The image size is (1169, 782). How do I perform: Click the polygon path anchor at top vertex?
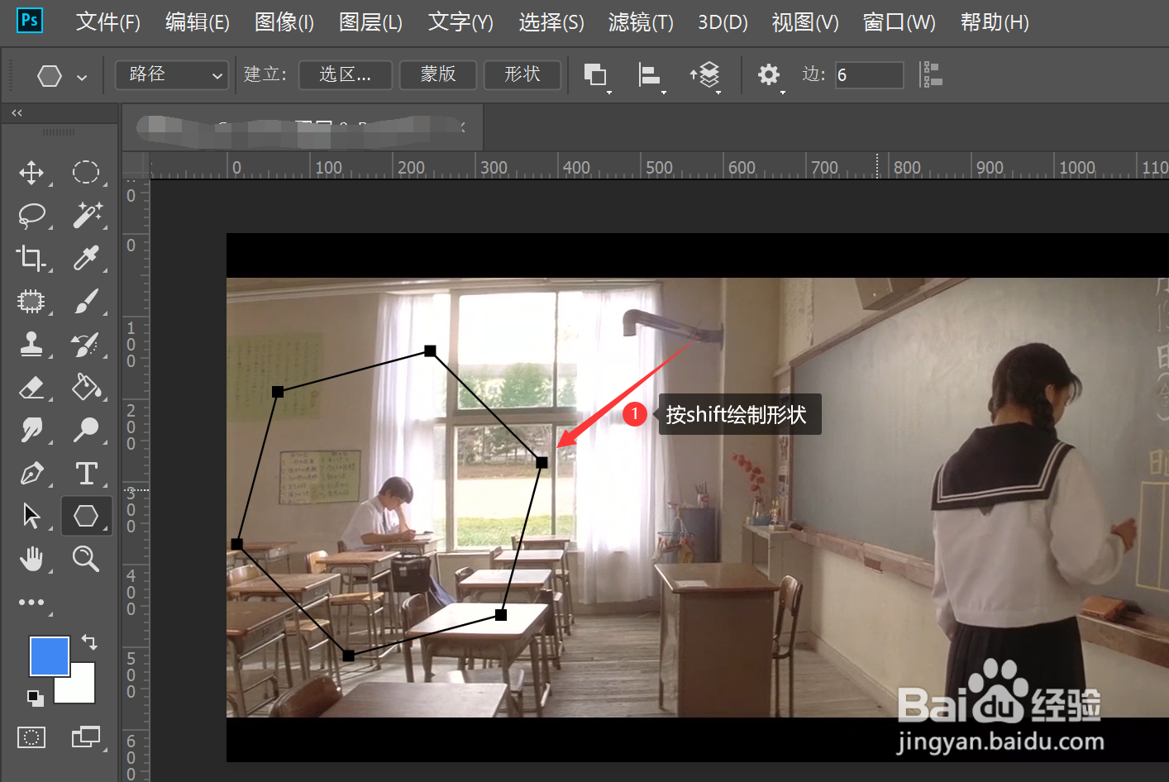pyautogui.click(x=430, y=351)
